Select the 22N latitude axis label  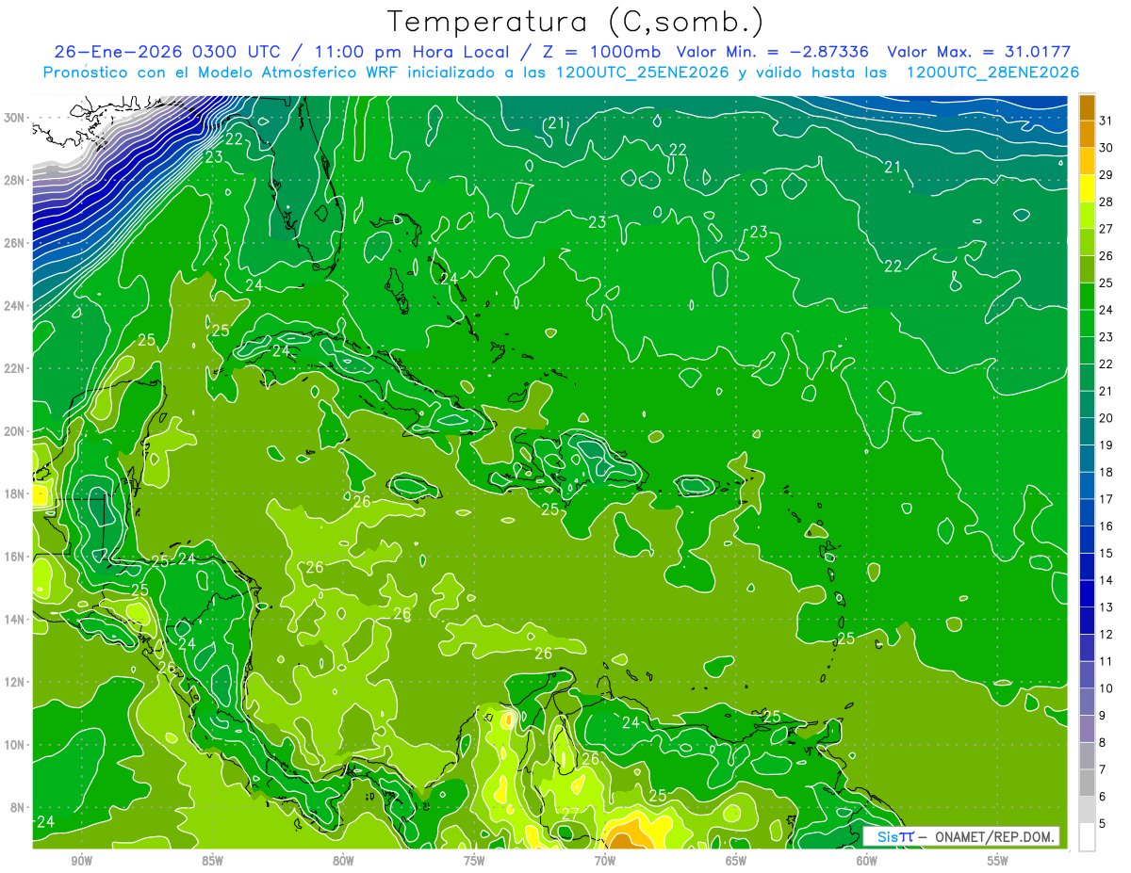(14, 368)
